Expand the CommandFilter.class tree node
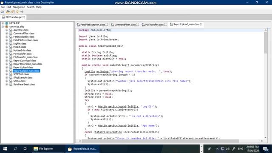 point(7,33)
